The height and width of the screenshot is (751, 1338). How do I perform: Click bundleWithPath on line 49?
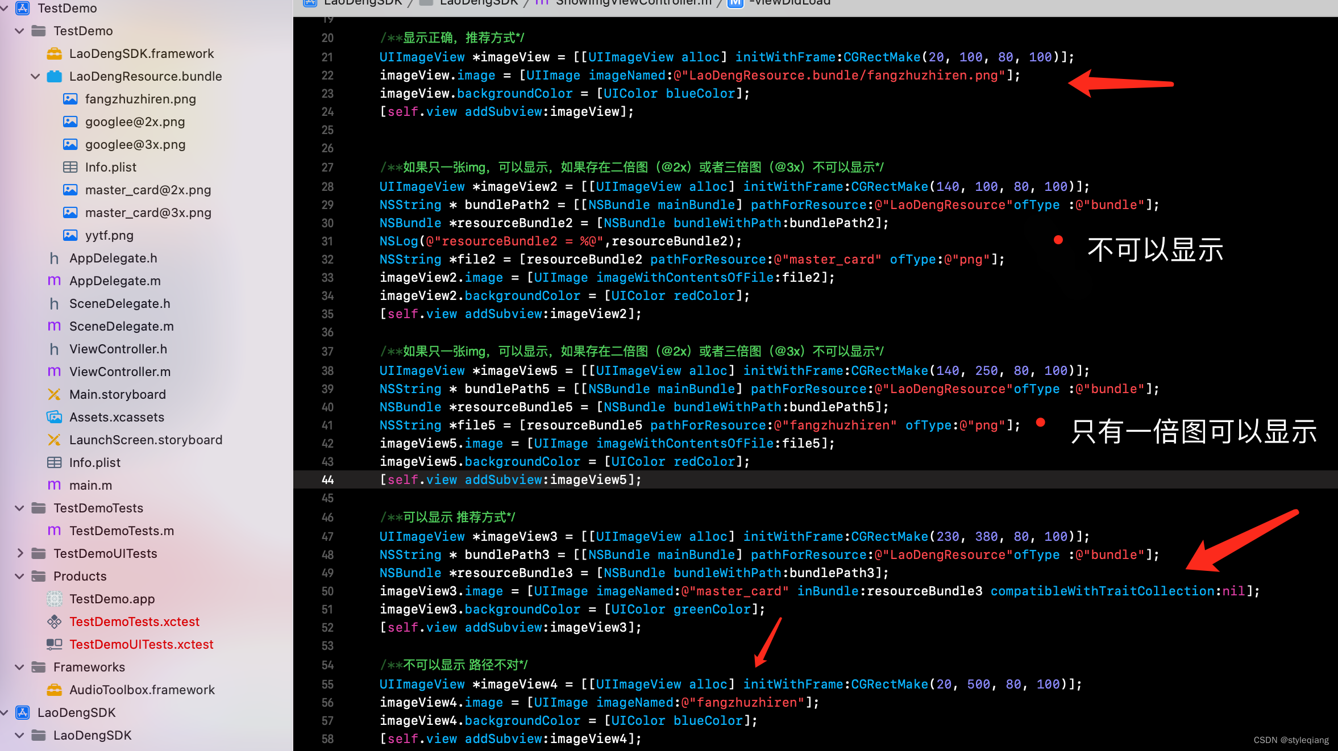click(728, 573)
